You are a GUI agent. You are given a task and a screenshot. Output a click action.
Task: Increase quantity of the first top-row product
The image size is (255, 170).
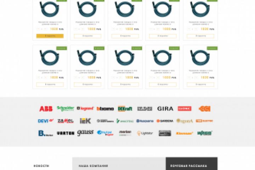[46, 29]
